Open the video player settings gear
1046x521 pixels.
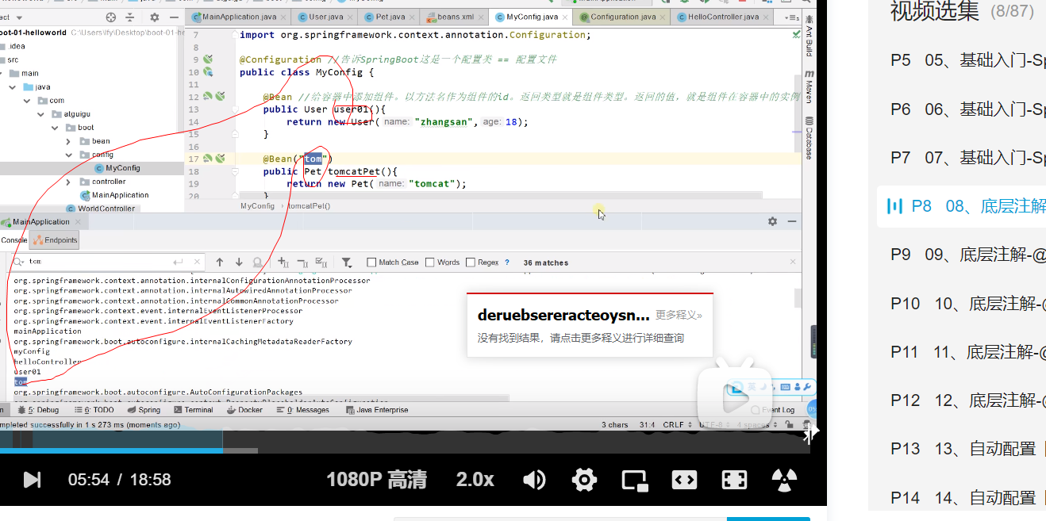(x=584, y=479)
